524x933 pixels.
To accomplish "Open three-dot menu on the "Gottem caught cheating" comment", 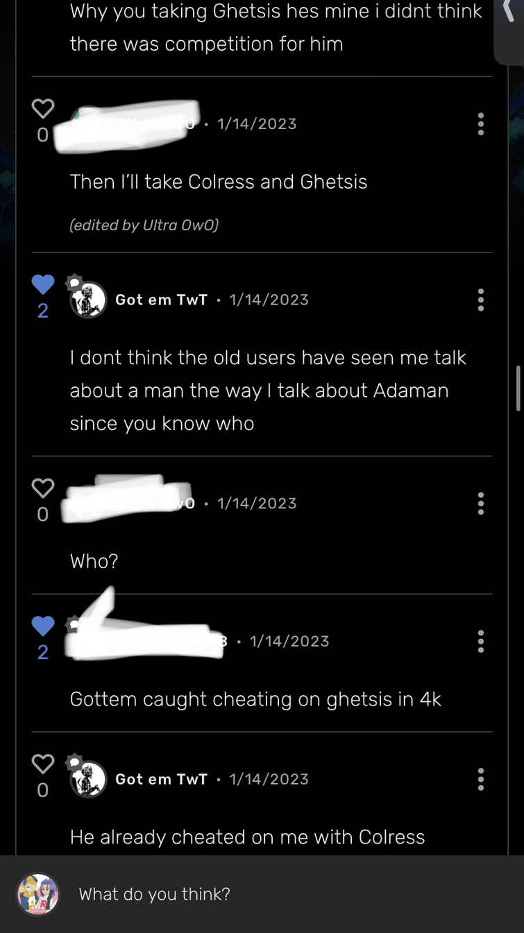I will pos(480,642).
